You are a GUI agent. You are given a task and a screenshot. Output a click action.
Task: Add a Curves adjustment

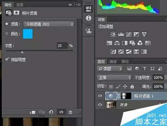point(129,34)
